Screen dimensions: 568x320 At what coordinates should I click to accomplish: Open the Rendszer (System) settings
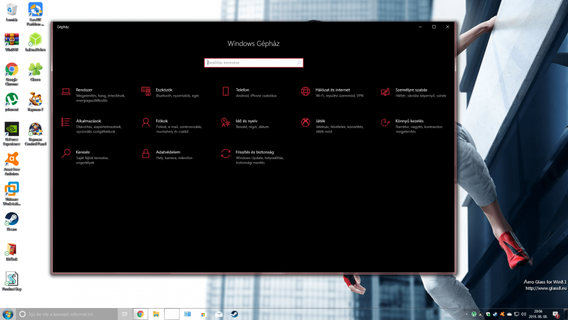pos(84,90)
